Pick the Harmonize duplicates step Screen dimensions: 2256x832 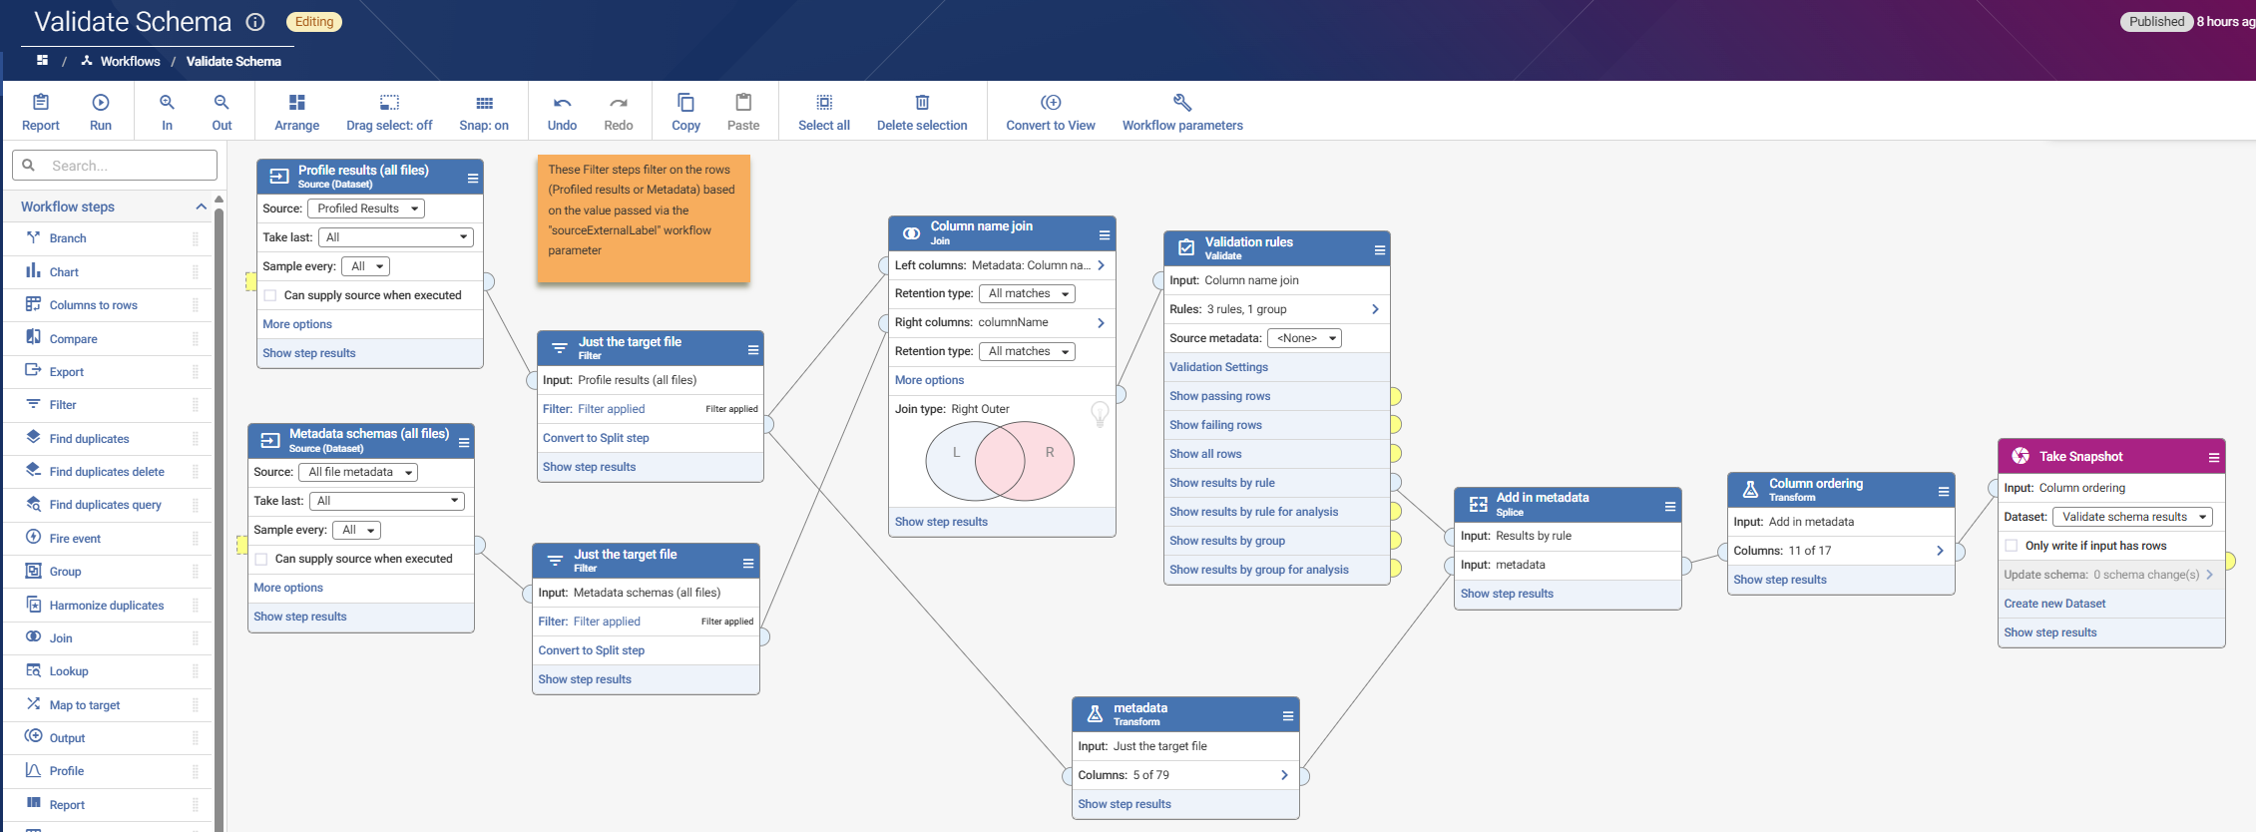[107, 606]
